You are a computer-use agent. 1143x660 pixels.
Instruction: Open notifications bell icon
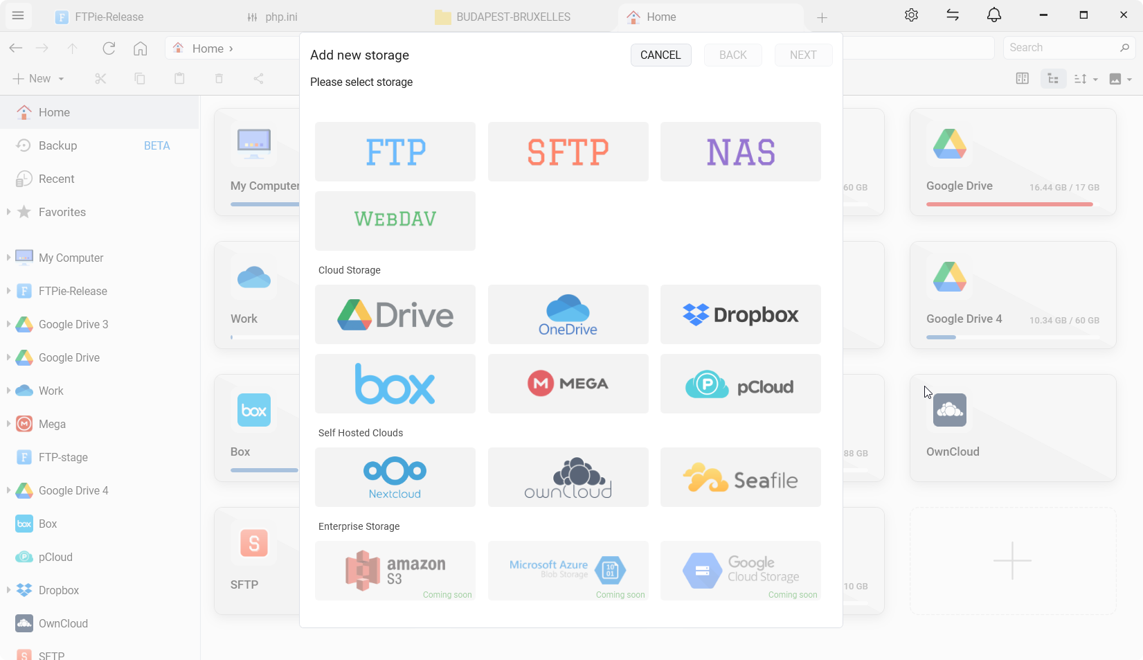(x=994, y=15)
